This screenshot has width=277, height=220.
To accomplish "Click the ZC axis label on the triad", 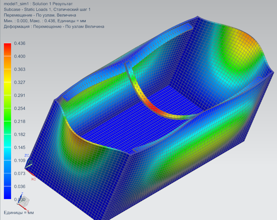I will pos(27,155).
